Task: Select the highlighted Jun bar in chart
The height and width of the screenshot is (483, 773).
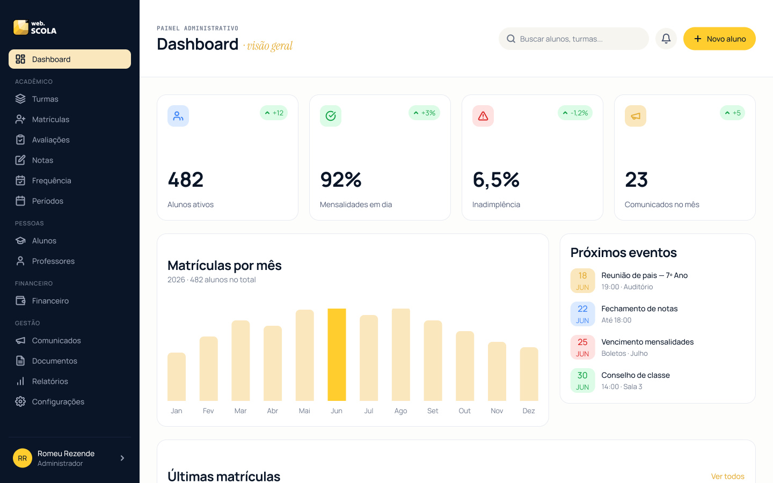Action: [337, 355]
